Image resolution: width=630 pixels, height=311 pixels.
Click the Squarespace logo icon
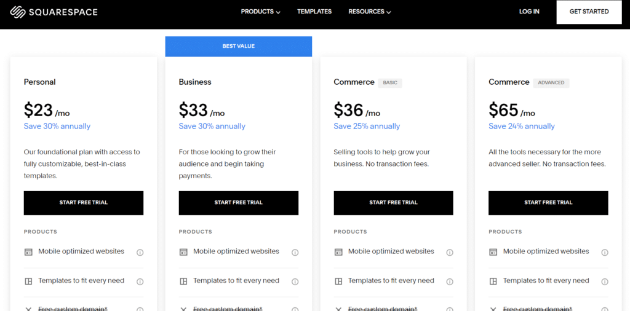(18, 12)
